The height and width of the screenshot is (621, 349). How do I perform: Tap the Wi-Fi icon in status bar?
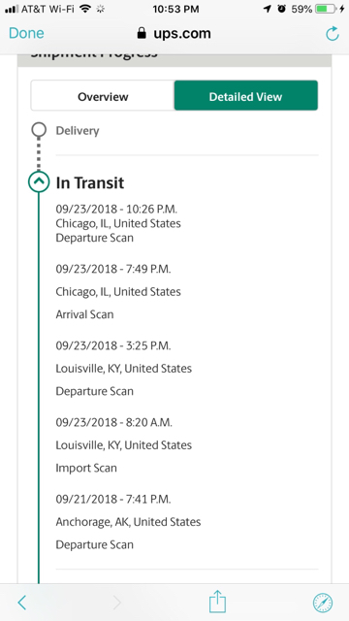85,9
